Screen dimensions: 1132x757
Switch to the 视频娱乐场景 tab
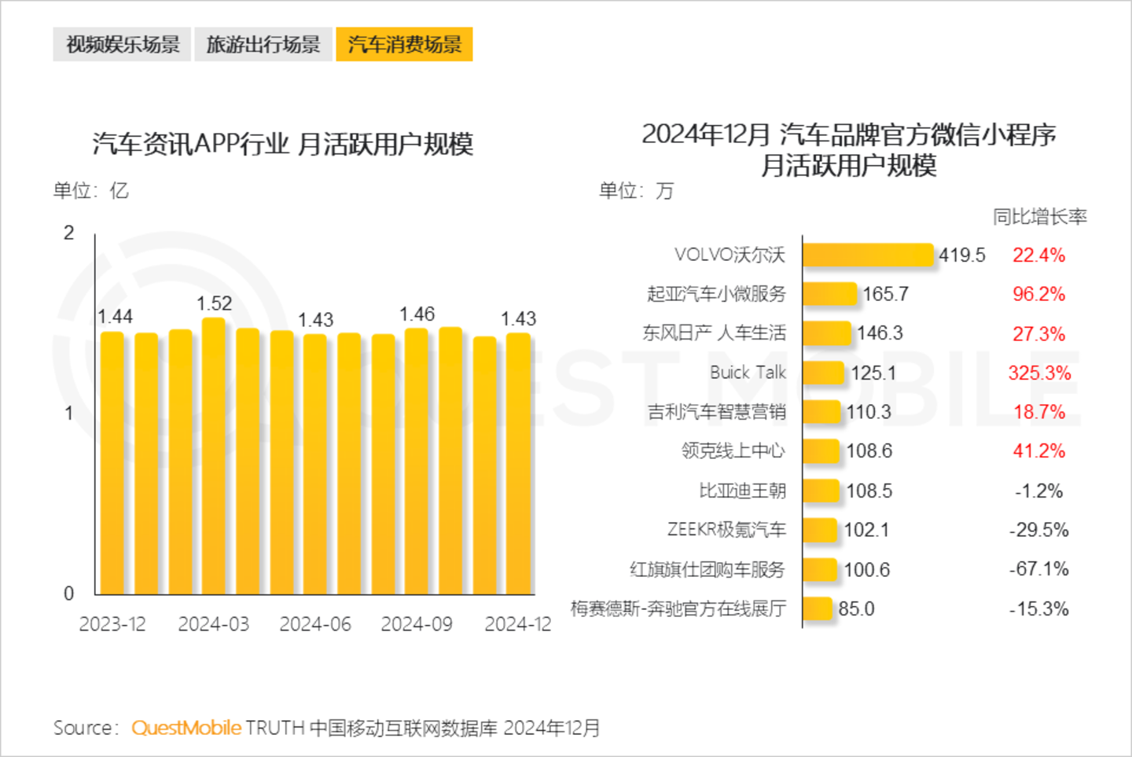[122, 44]
